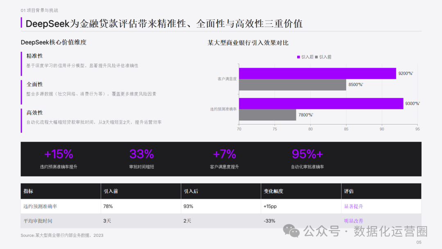Click the data label 9300'%'

[413, 104]
